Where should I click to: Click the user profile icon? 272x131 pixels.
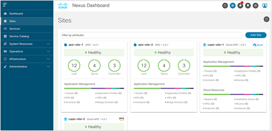coord(264,6)
